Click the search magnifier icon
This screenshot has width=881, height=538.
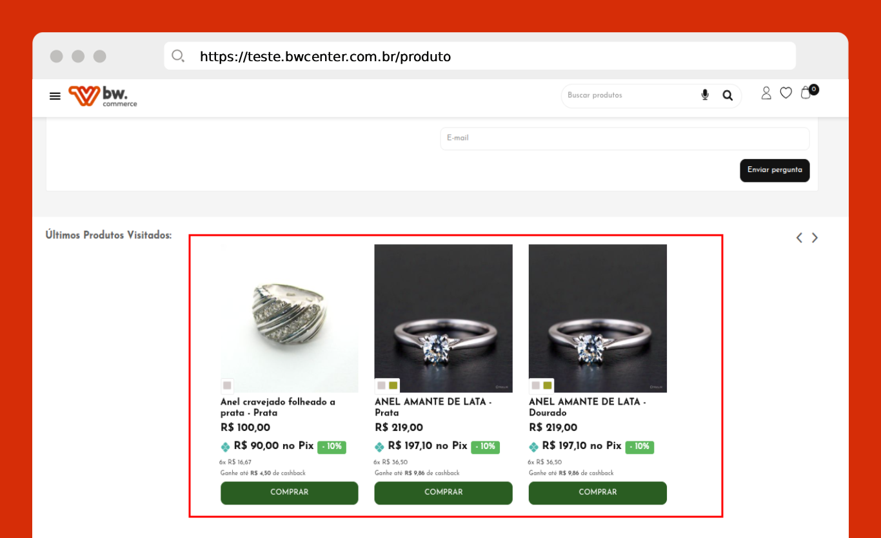pyautogui.click(x=728, y=95)
